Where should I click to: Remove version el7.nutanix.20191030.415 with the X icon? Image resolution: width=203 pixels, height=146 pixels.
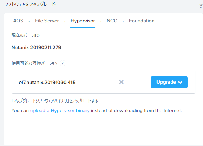(x=121, y=82)
